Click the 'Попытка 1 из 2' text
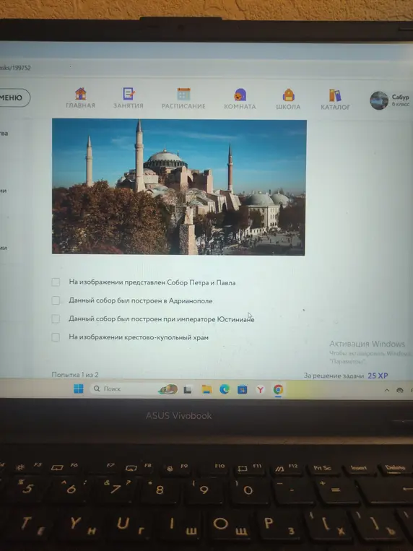Image resolution: width=413 pixels, height=551 pixels. point(75,375)
